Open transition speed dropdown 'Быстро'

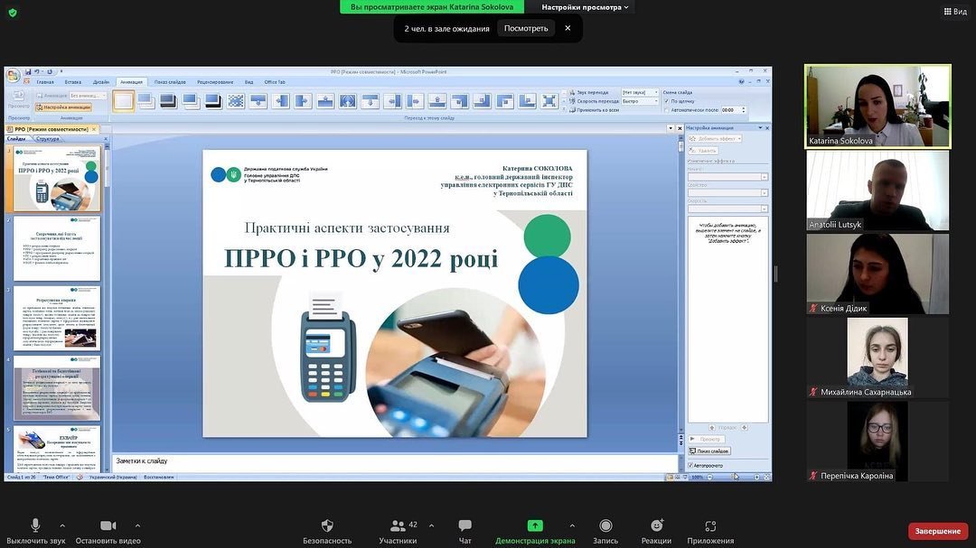pyautogui.click(x=640, y=101)
